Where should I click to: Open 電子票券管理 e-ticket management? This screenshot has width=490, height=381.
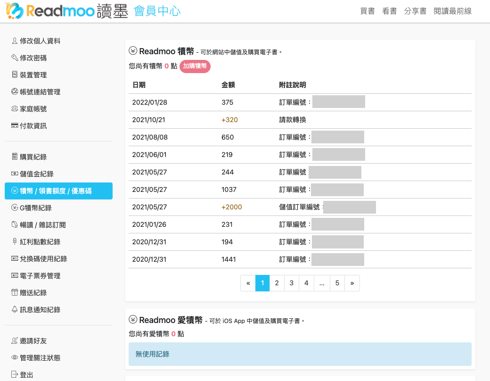[41, 275]
